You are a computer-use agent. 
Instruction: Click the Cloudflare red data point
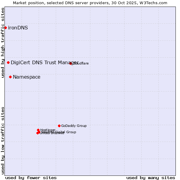(x=71, y=63)
